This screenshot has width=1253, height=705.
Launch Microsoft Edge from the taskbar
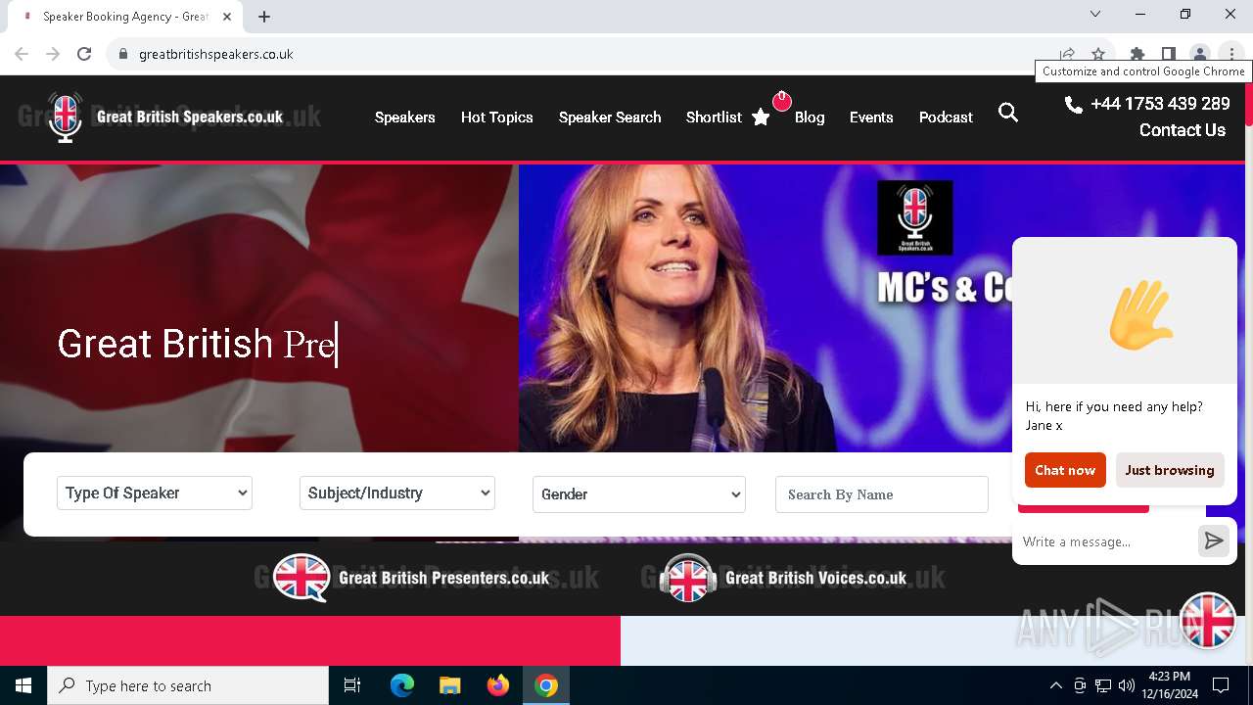click(402, 685)
